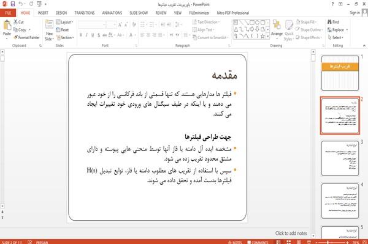This screenshot has height=244, width=368.
Task: Toggle Bold formatting
Action: 81,35
